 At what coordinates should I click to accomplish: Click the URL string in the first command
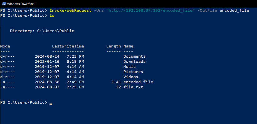[x=150, y=11]
